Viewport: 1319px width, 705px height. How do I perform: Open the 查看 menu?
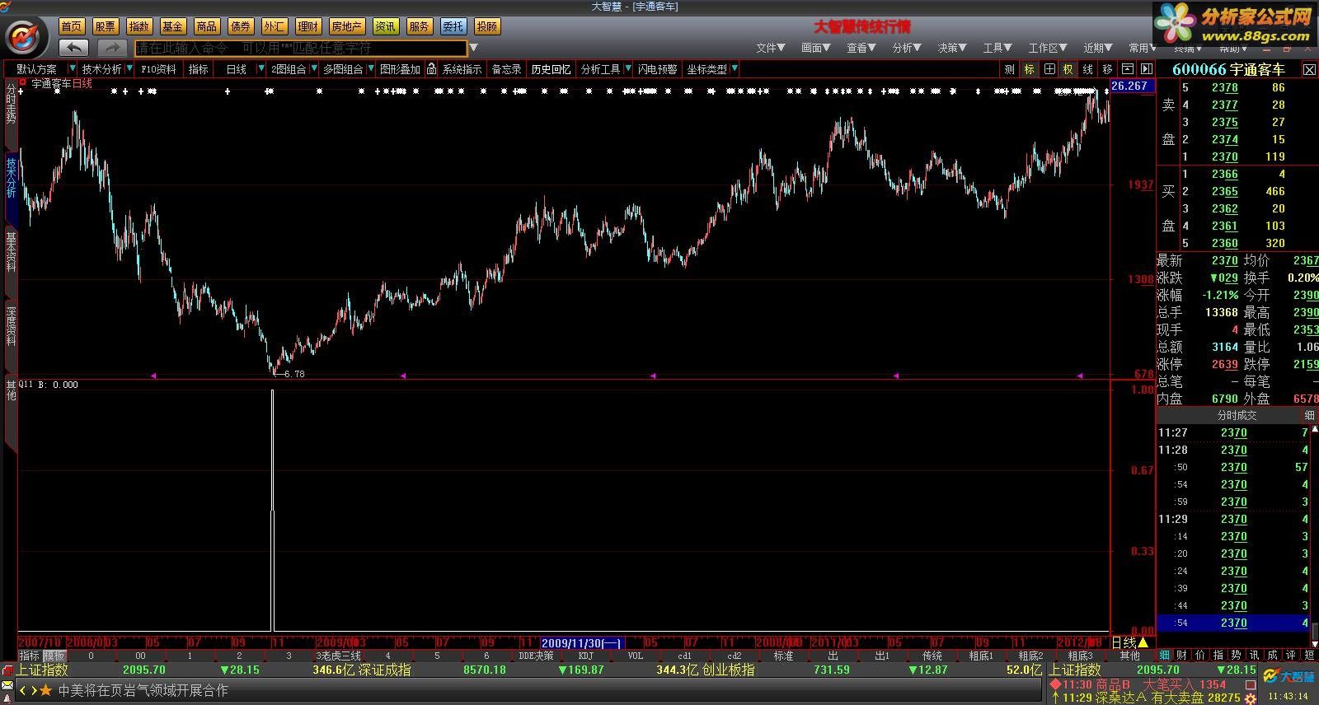click(861, 48)
